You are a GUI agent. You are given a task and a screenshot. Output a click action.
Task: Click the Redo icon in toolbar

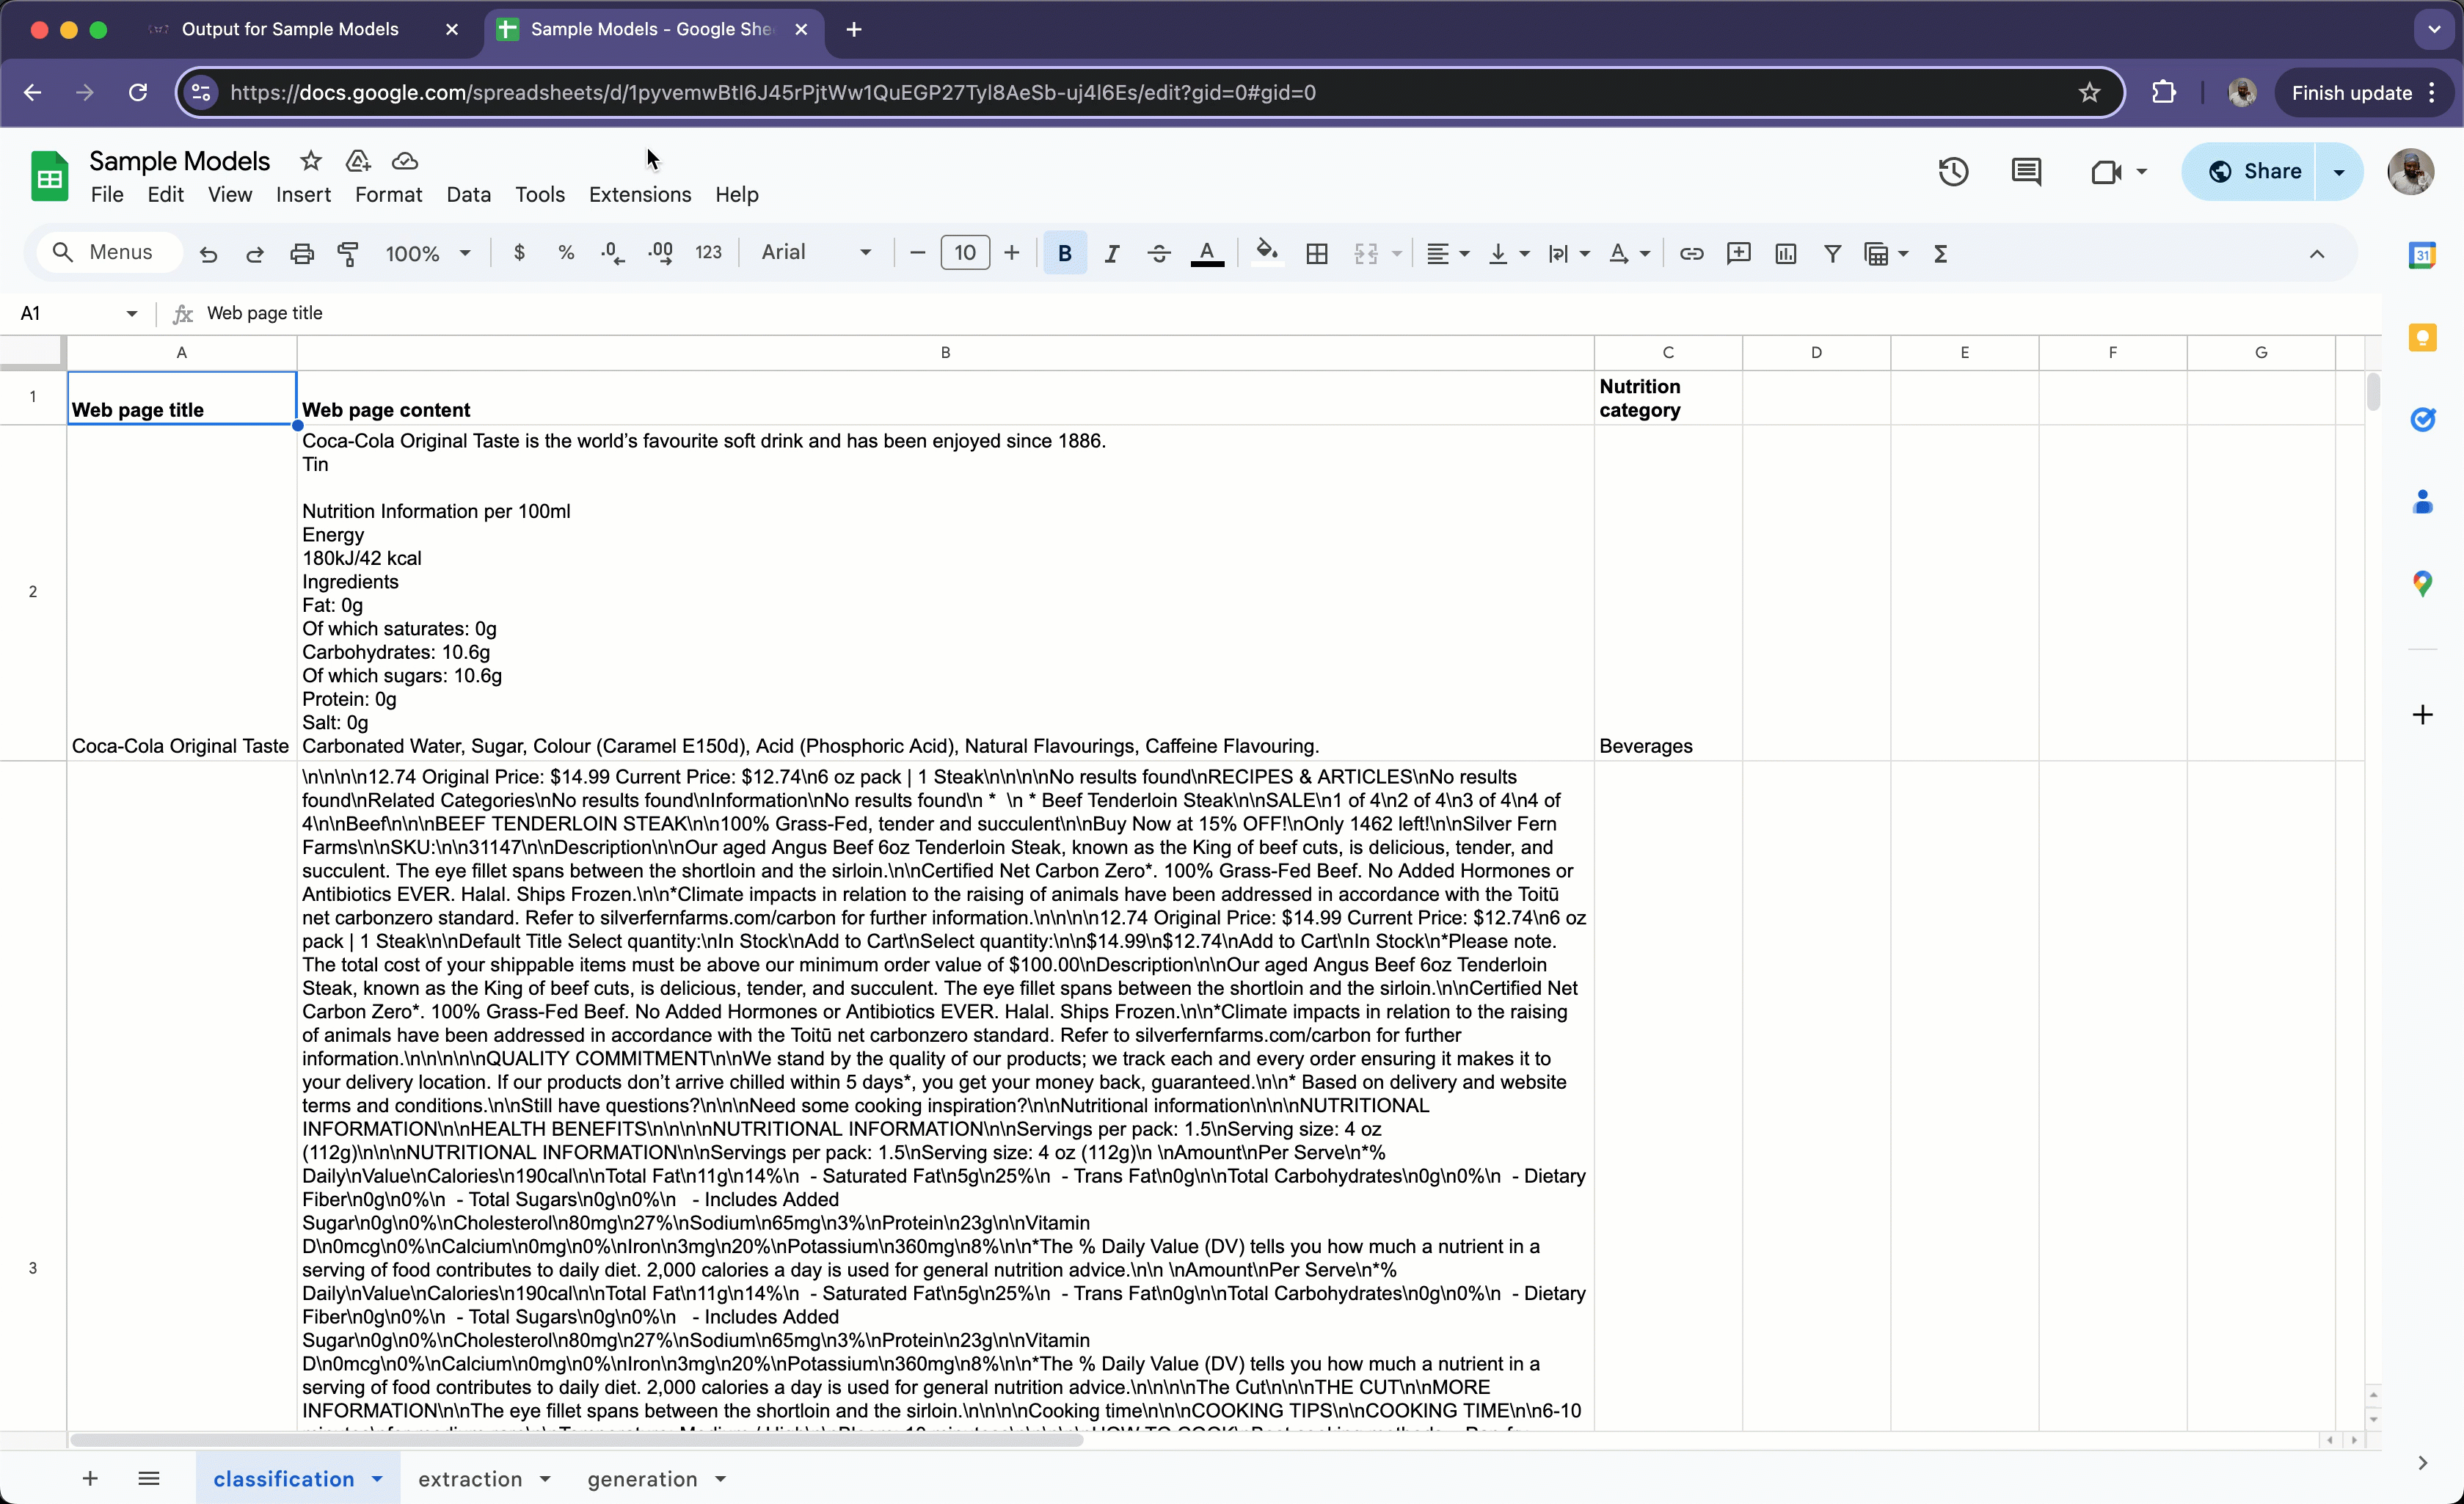[255, 254]
